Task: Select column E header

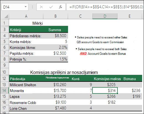Action: [x=130, y=16]
